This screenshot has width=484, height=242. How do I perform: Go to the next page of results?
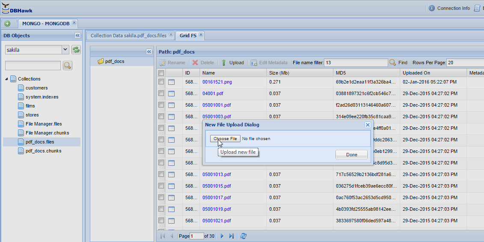[x=222, y=236]
